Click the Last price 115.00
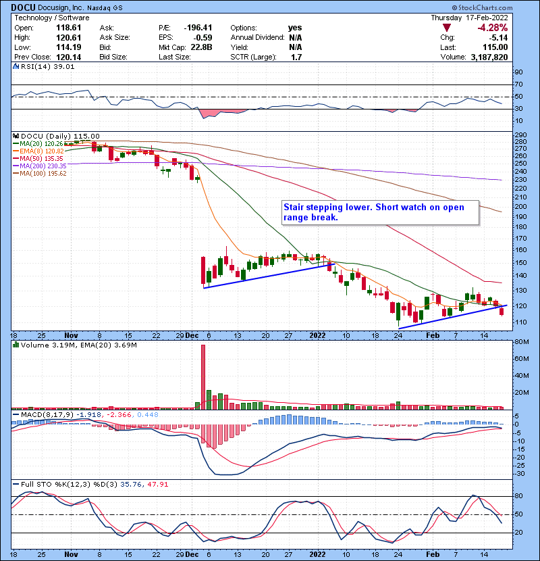This screenshot has height=561, width=540. pyautogui.click(x=495, y=47)
